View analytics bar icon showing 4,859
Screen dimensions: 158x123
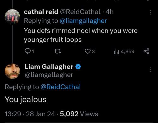click(x=116, y=52)
